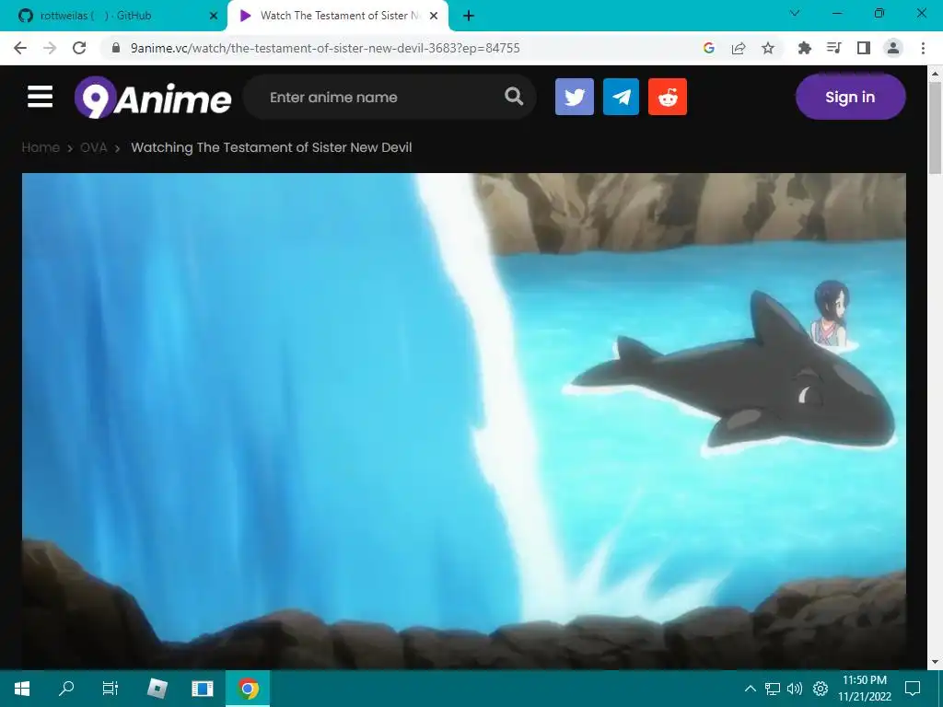Viewport: 943px width, 707px height.
Task: Toggle the Chrome side panel
Action: click(x=864, y=48)
